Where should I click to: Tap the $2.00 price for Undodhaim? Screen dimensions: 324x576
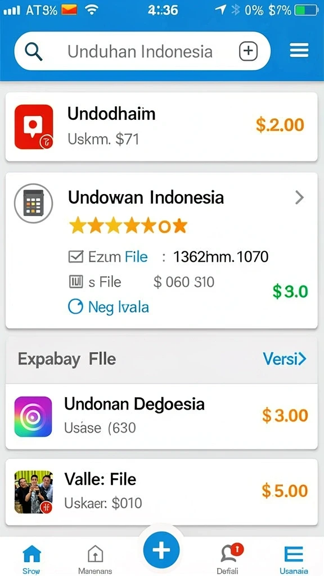tap(280, 125)
